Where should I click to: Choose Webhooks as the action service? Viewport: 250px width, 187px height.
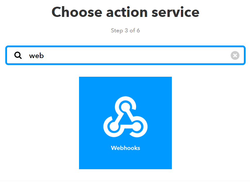tap(125, 123)
